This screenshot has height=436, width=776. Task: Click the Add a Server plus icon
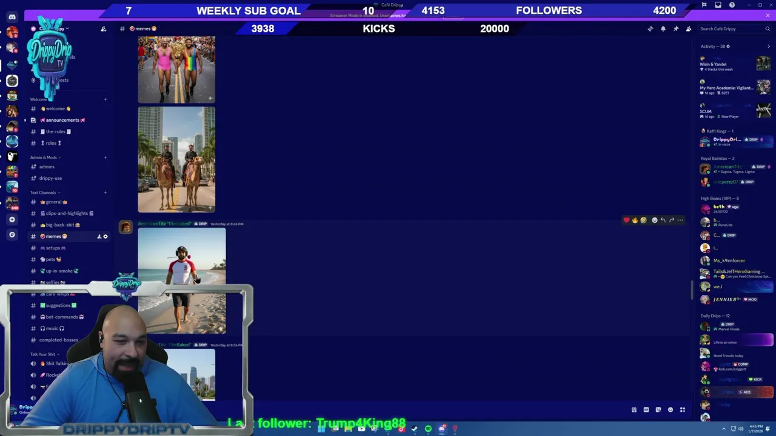(x=12, y=219)
